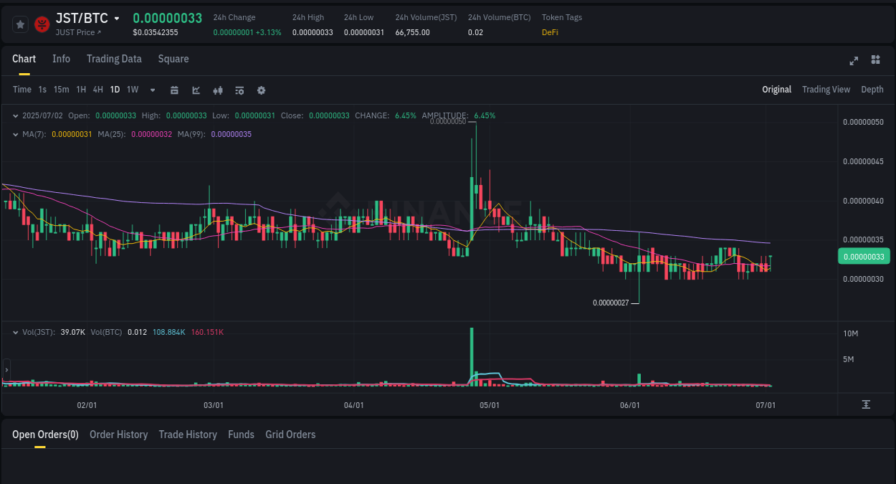Open the JST/BTC pair selector
This screenshot has height=484, width=896.
(81, 18)
